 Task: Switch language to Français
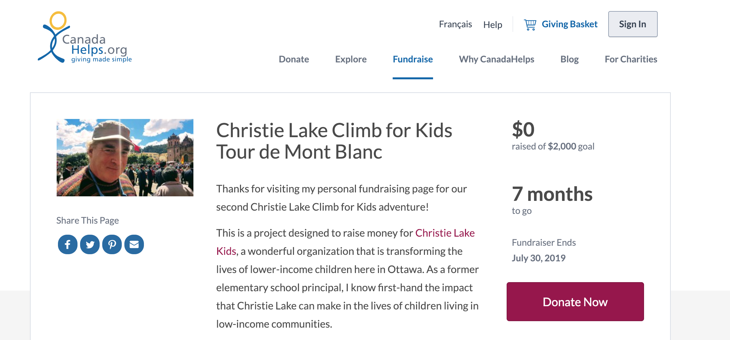[x=455, y=24]
